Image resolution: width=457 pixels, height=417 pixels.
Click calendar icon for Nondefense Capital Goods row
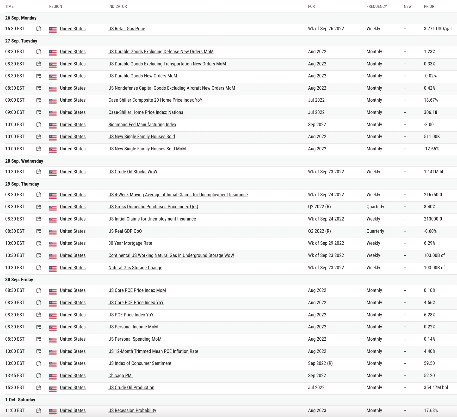coord(39,88)
